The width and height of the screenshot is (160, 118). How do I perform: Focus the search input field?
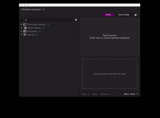tap(48, 20)
